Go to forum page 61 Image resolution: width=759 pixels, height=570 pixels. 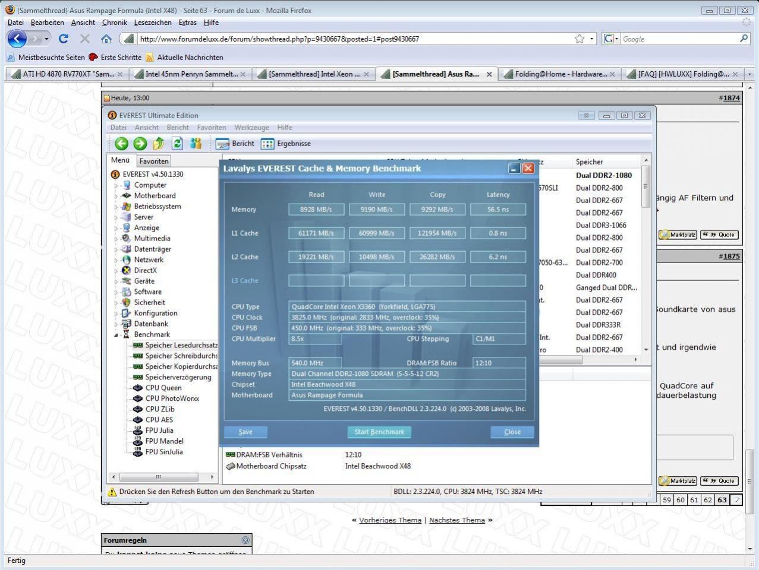pos(694,500)
